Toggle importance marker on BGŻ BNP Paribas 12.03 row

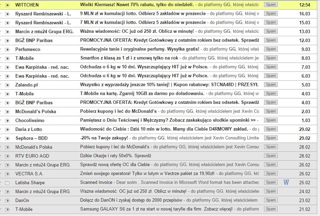tap(8, 41)
